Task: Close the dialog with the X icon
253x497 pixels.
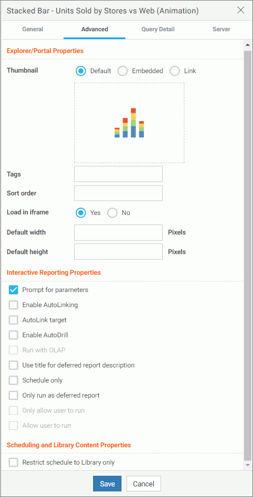Action: point(241,10)
